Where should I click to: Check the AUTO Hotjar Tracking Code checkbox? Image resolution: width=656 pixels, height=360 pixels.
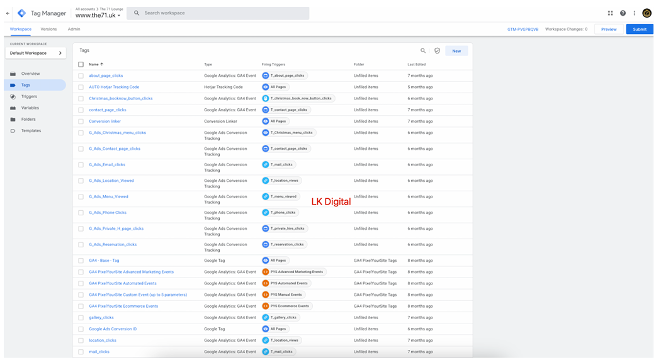point(81,87)
